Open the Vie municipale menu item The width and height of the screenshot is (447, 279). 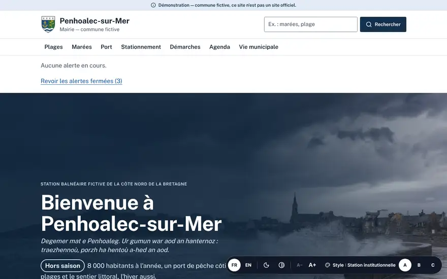(x=259, y=47)
